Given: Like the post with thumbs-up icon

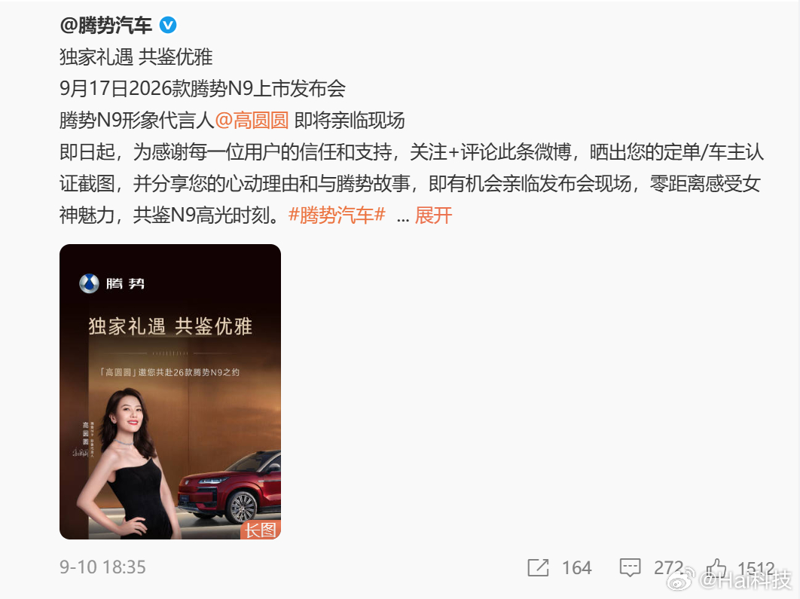Looking at the screenshot, I should pyautogui.click(x=716, y=567).
